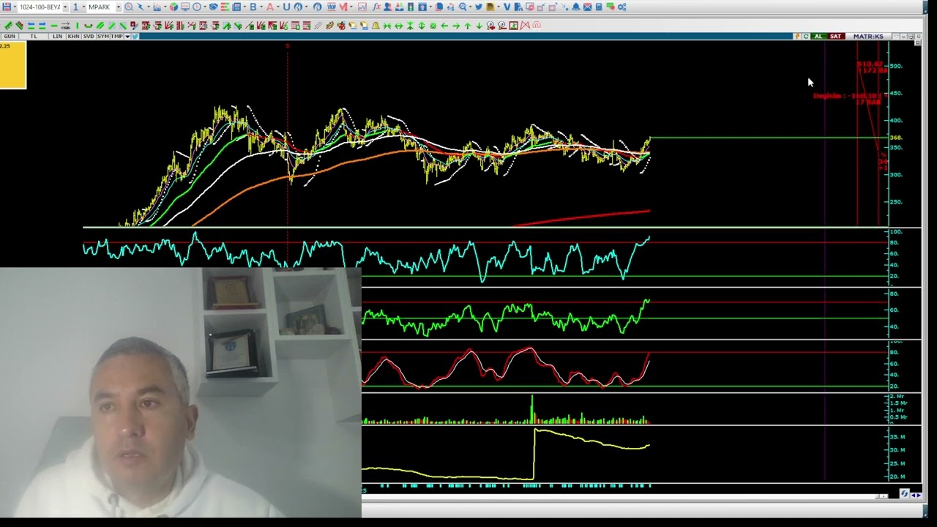937x527 pixels.
Task: Click the blue bell alarm icon
Action: [x=576, y=7]
